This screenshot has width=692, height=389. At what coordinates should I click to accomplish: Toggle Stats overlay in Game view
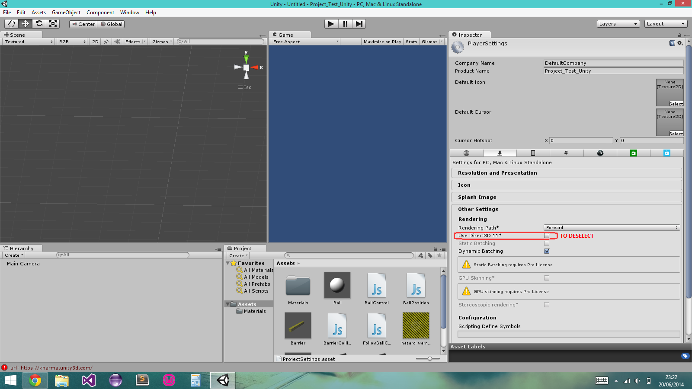coord(411,41)
